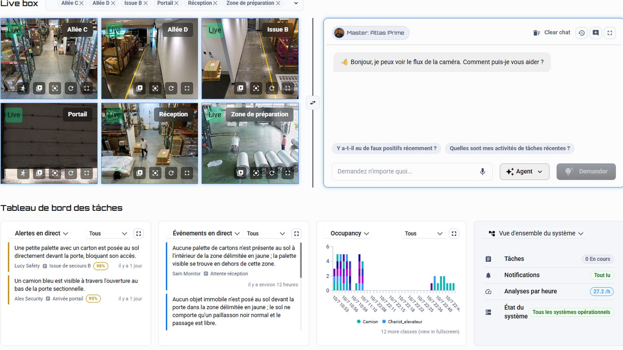Screen dimensions: 623x350
Task: Expand the Alertes en direct panel fullscreen
Action: 139,233
